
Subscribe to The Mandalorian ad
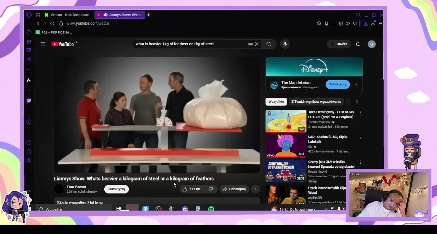338,84
